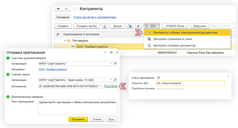Image resolution: width=238 pixels, height=128 pixels.
Task: Cancel with the Отмена button
Action: pyautogui.click(x=97, y=119)
